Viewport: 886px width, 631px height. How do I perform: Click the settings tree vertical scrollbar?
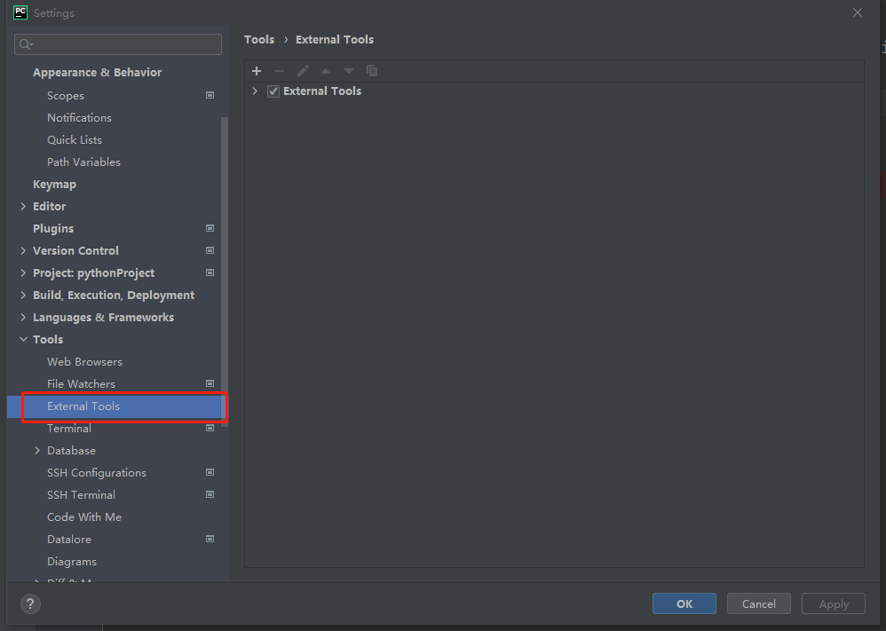(225, 272)
